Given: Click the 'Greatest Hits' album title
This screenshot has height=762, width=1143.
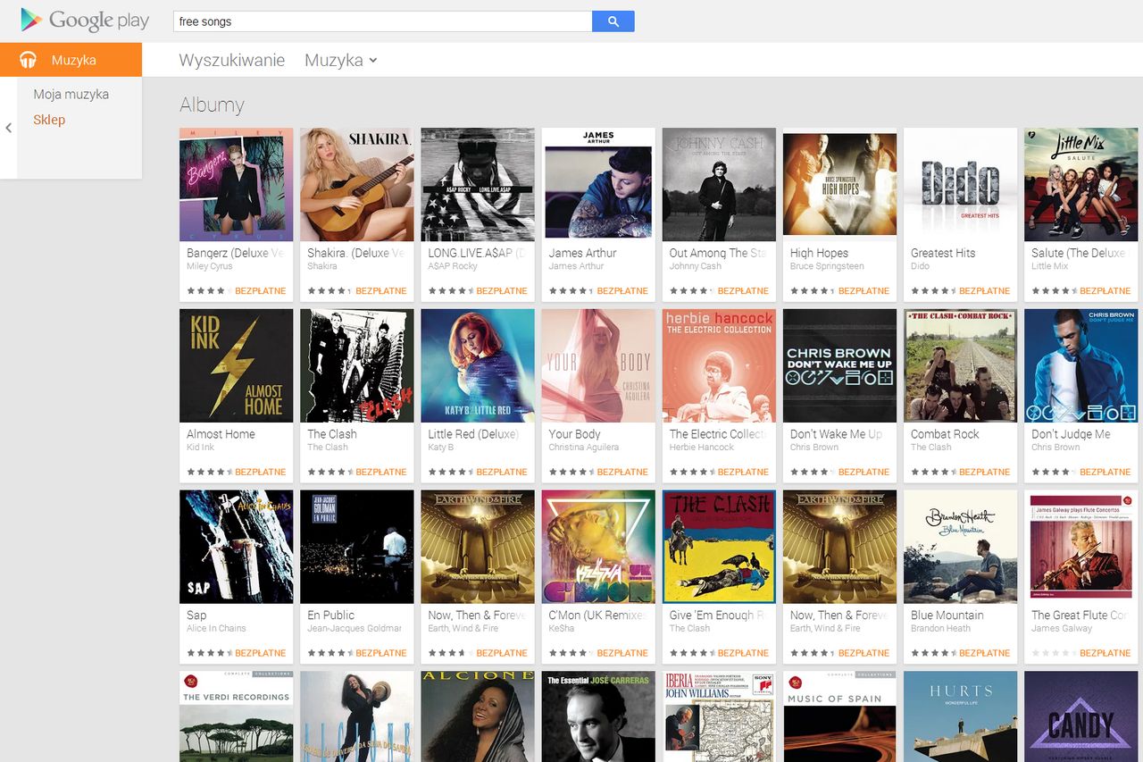Looking at the screenshot, I should click(943, 253).
